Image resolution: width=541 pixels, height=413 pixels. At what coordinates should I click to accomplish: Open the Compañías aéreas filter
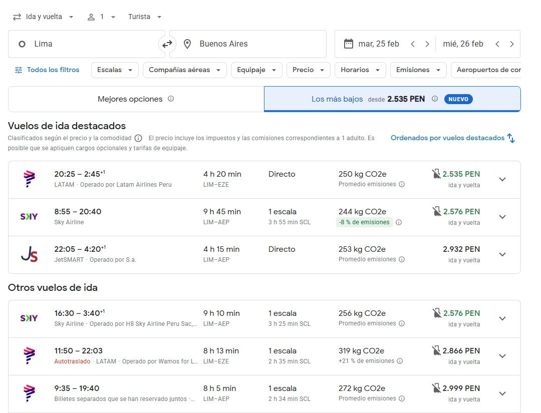pyautogui.click(x=184, y=70)
